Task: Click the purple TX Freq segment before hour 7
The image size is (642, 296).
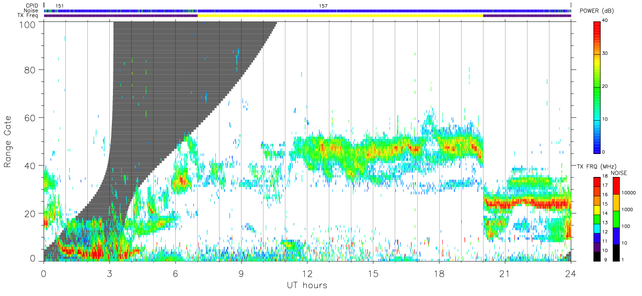Action: tap(121, 16)
